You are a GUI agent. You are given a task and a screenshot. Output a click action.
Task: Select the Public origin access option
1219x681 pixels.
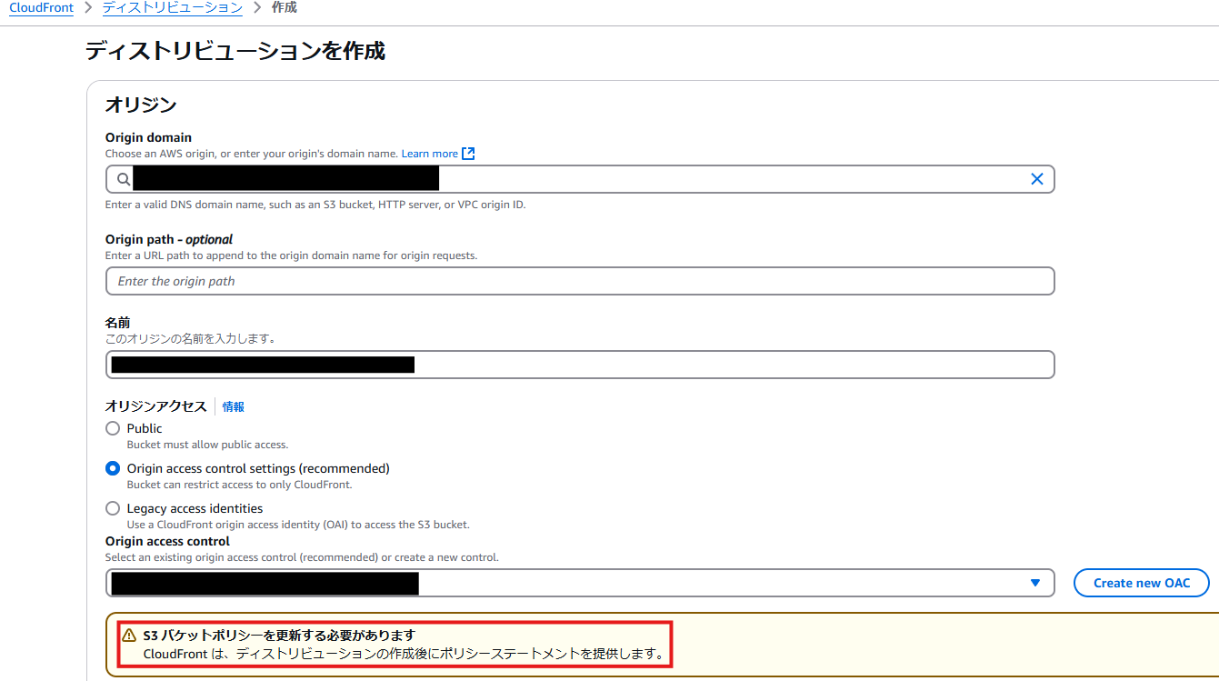(112, 428)
